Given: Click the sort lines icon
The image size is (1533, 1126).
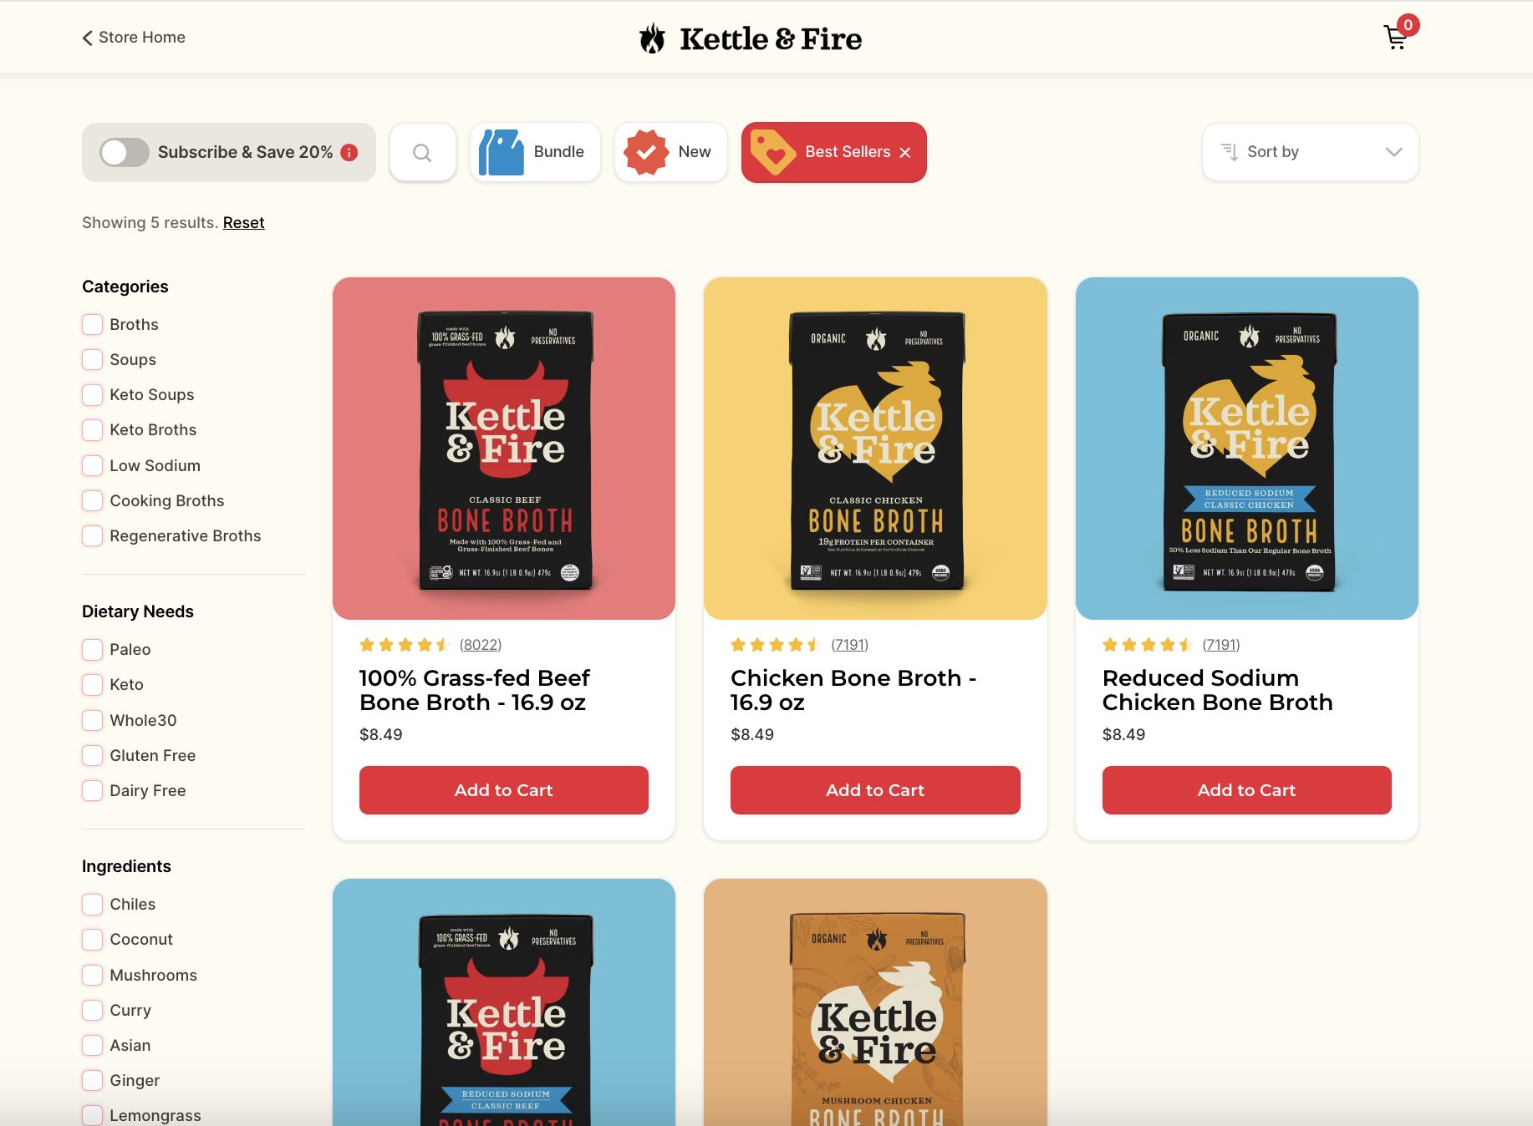Looking at the screenshot, I should [1229, 152].
